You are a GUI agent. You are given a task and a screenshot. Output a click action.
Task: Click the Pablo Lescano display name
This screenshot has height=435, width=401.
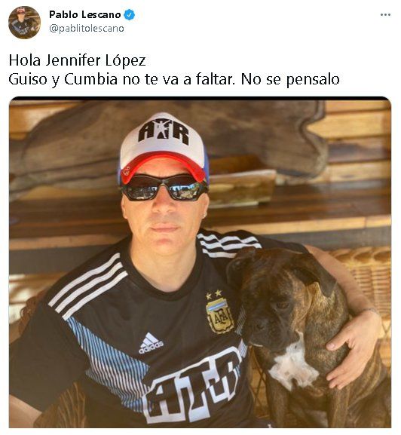85,15
